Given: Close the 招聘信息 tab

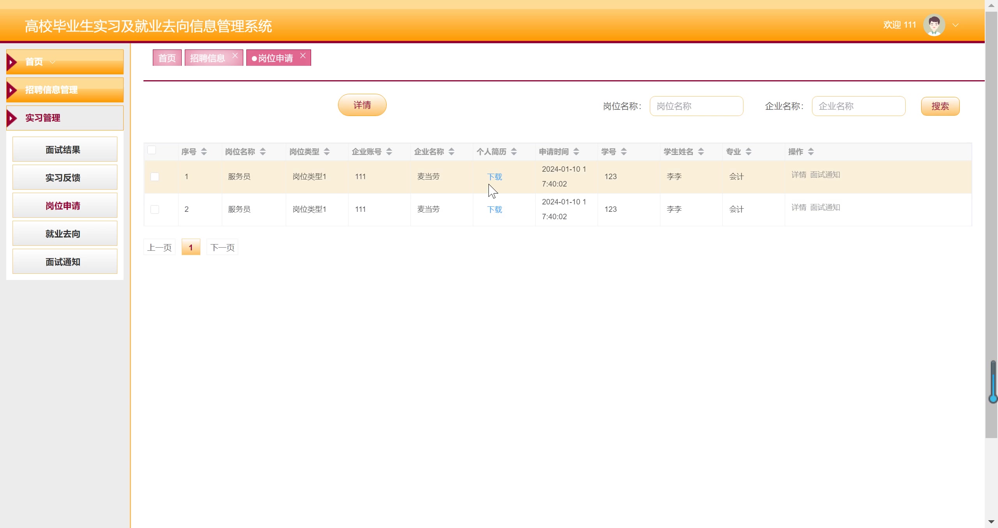Looking at the screenshot, I should pyautogui.click(x=235, y=56).
